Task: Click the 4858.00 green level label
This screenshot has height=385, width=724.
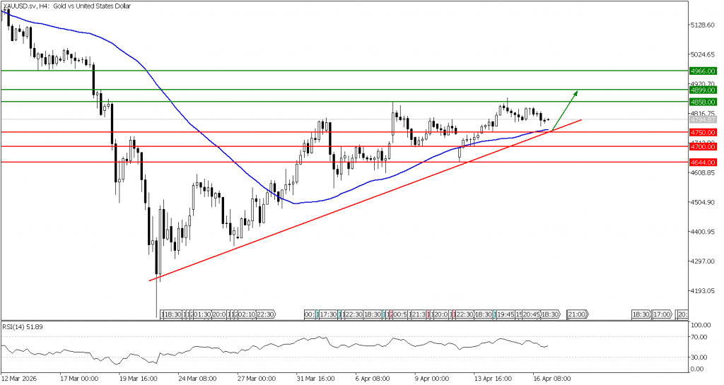Action: coord(703,102)
